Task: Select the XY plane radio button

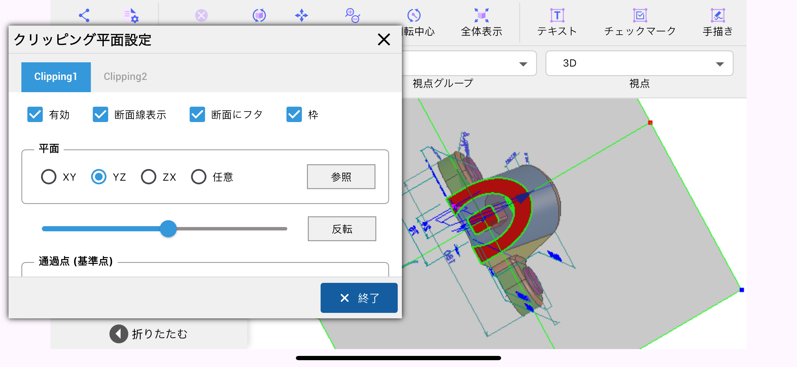Action: tap(48, 177)
